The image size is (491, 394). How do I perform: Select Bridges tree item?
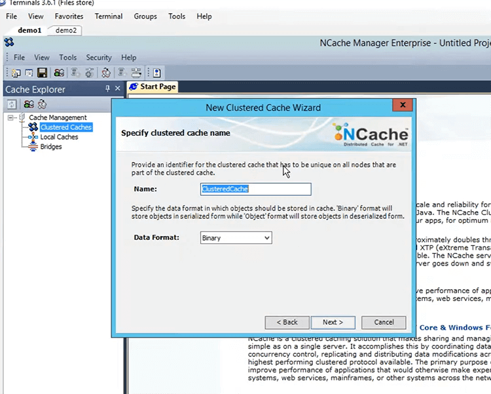pyautogui.click(x=50, y=146)
